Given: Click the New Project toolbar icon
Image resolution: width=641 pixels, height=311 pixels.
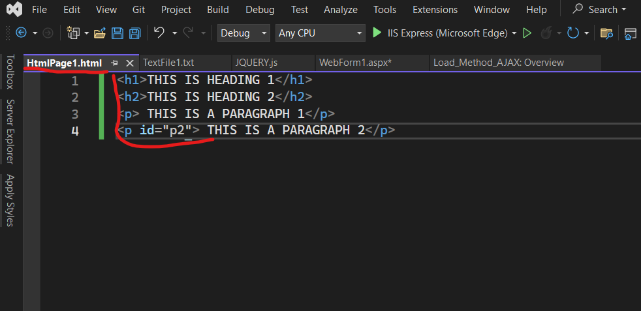Looking at the screenshot, I should coord(73,33).
